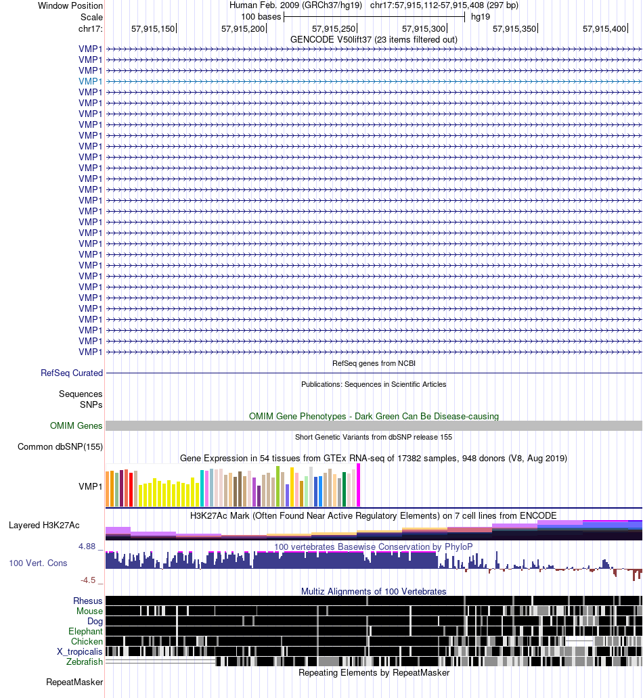Select the Rhesus alignment label
Viewport: 643px width, 698px height.
[x=88, y=601]
